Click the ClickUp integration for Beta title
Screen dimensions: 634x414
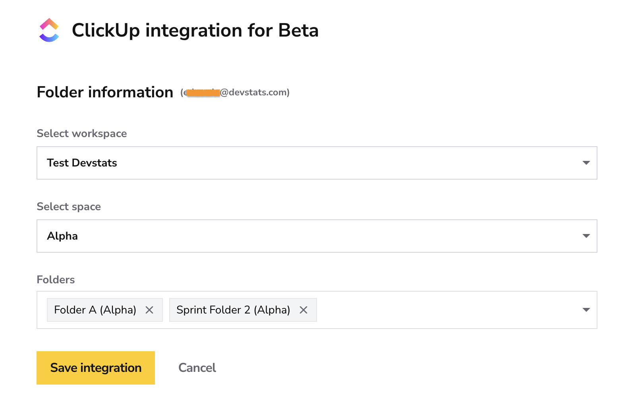(x=195, y=30)
